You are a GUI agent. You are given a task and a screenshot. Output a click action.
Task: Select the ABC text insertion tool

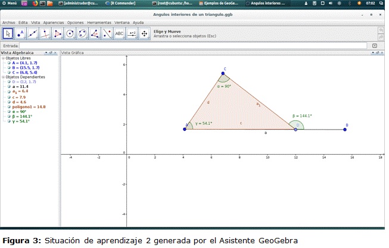click(x=119, y=33)
